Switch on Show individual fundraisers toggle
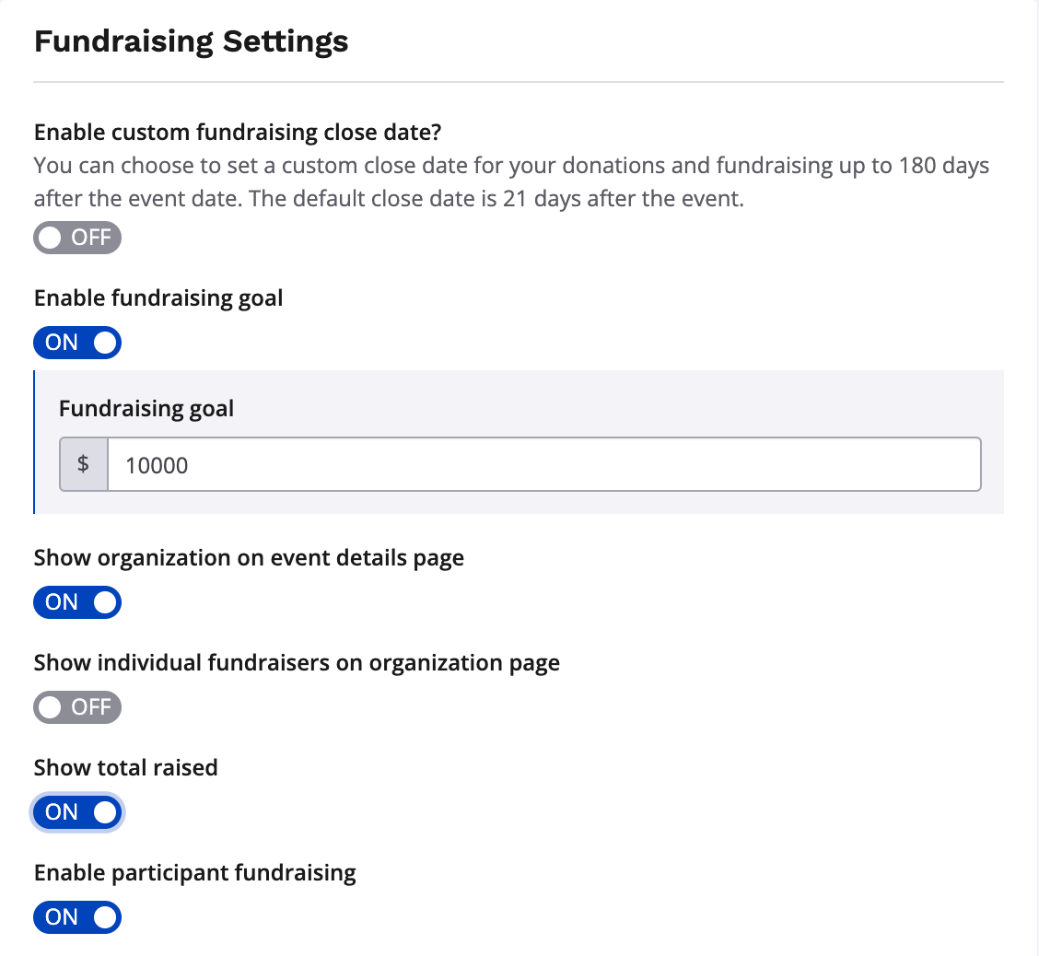Screen dimensions: 1039x956 (x=77, y=707)
